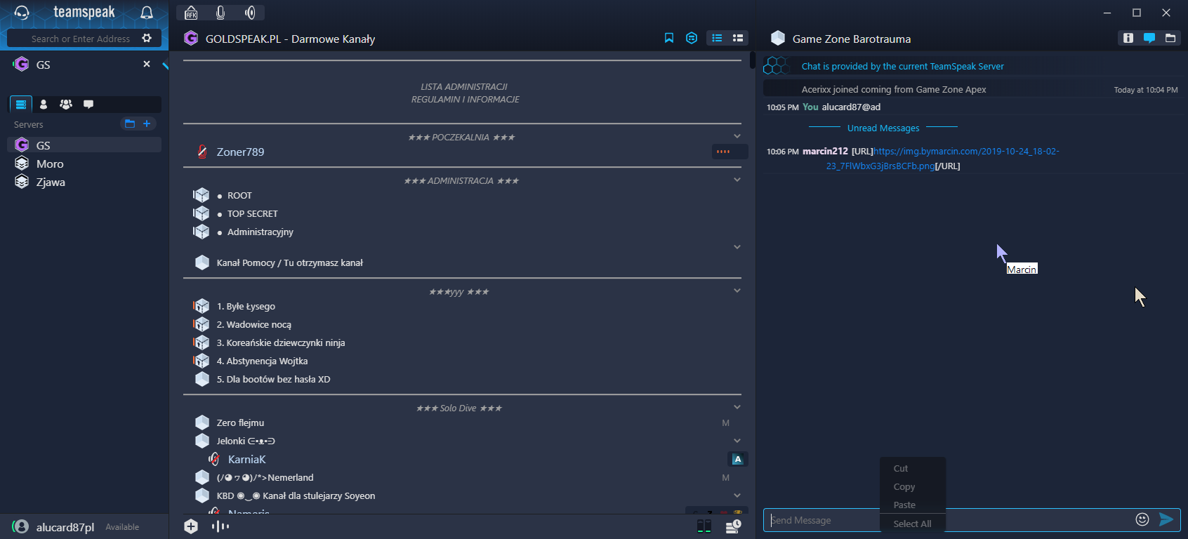Image resolution: width=1188 pixels, height=539 pixels.
Task: Collapse the POCZEKALNIA section
Action: pos(737,136)
